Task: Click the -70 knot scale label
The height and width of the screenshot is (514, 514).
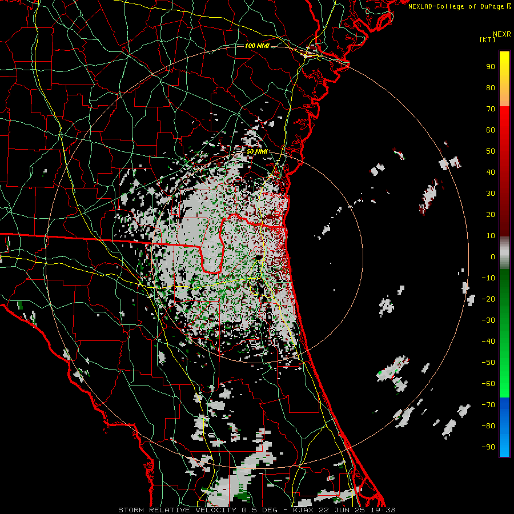Action: (x=488, y=405)
